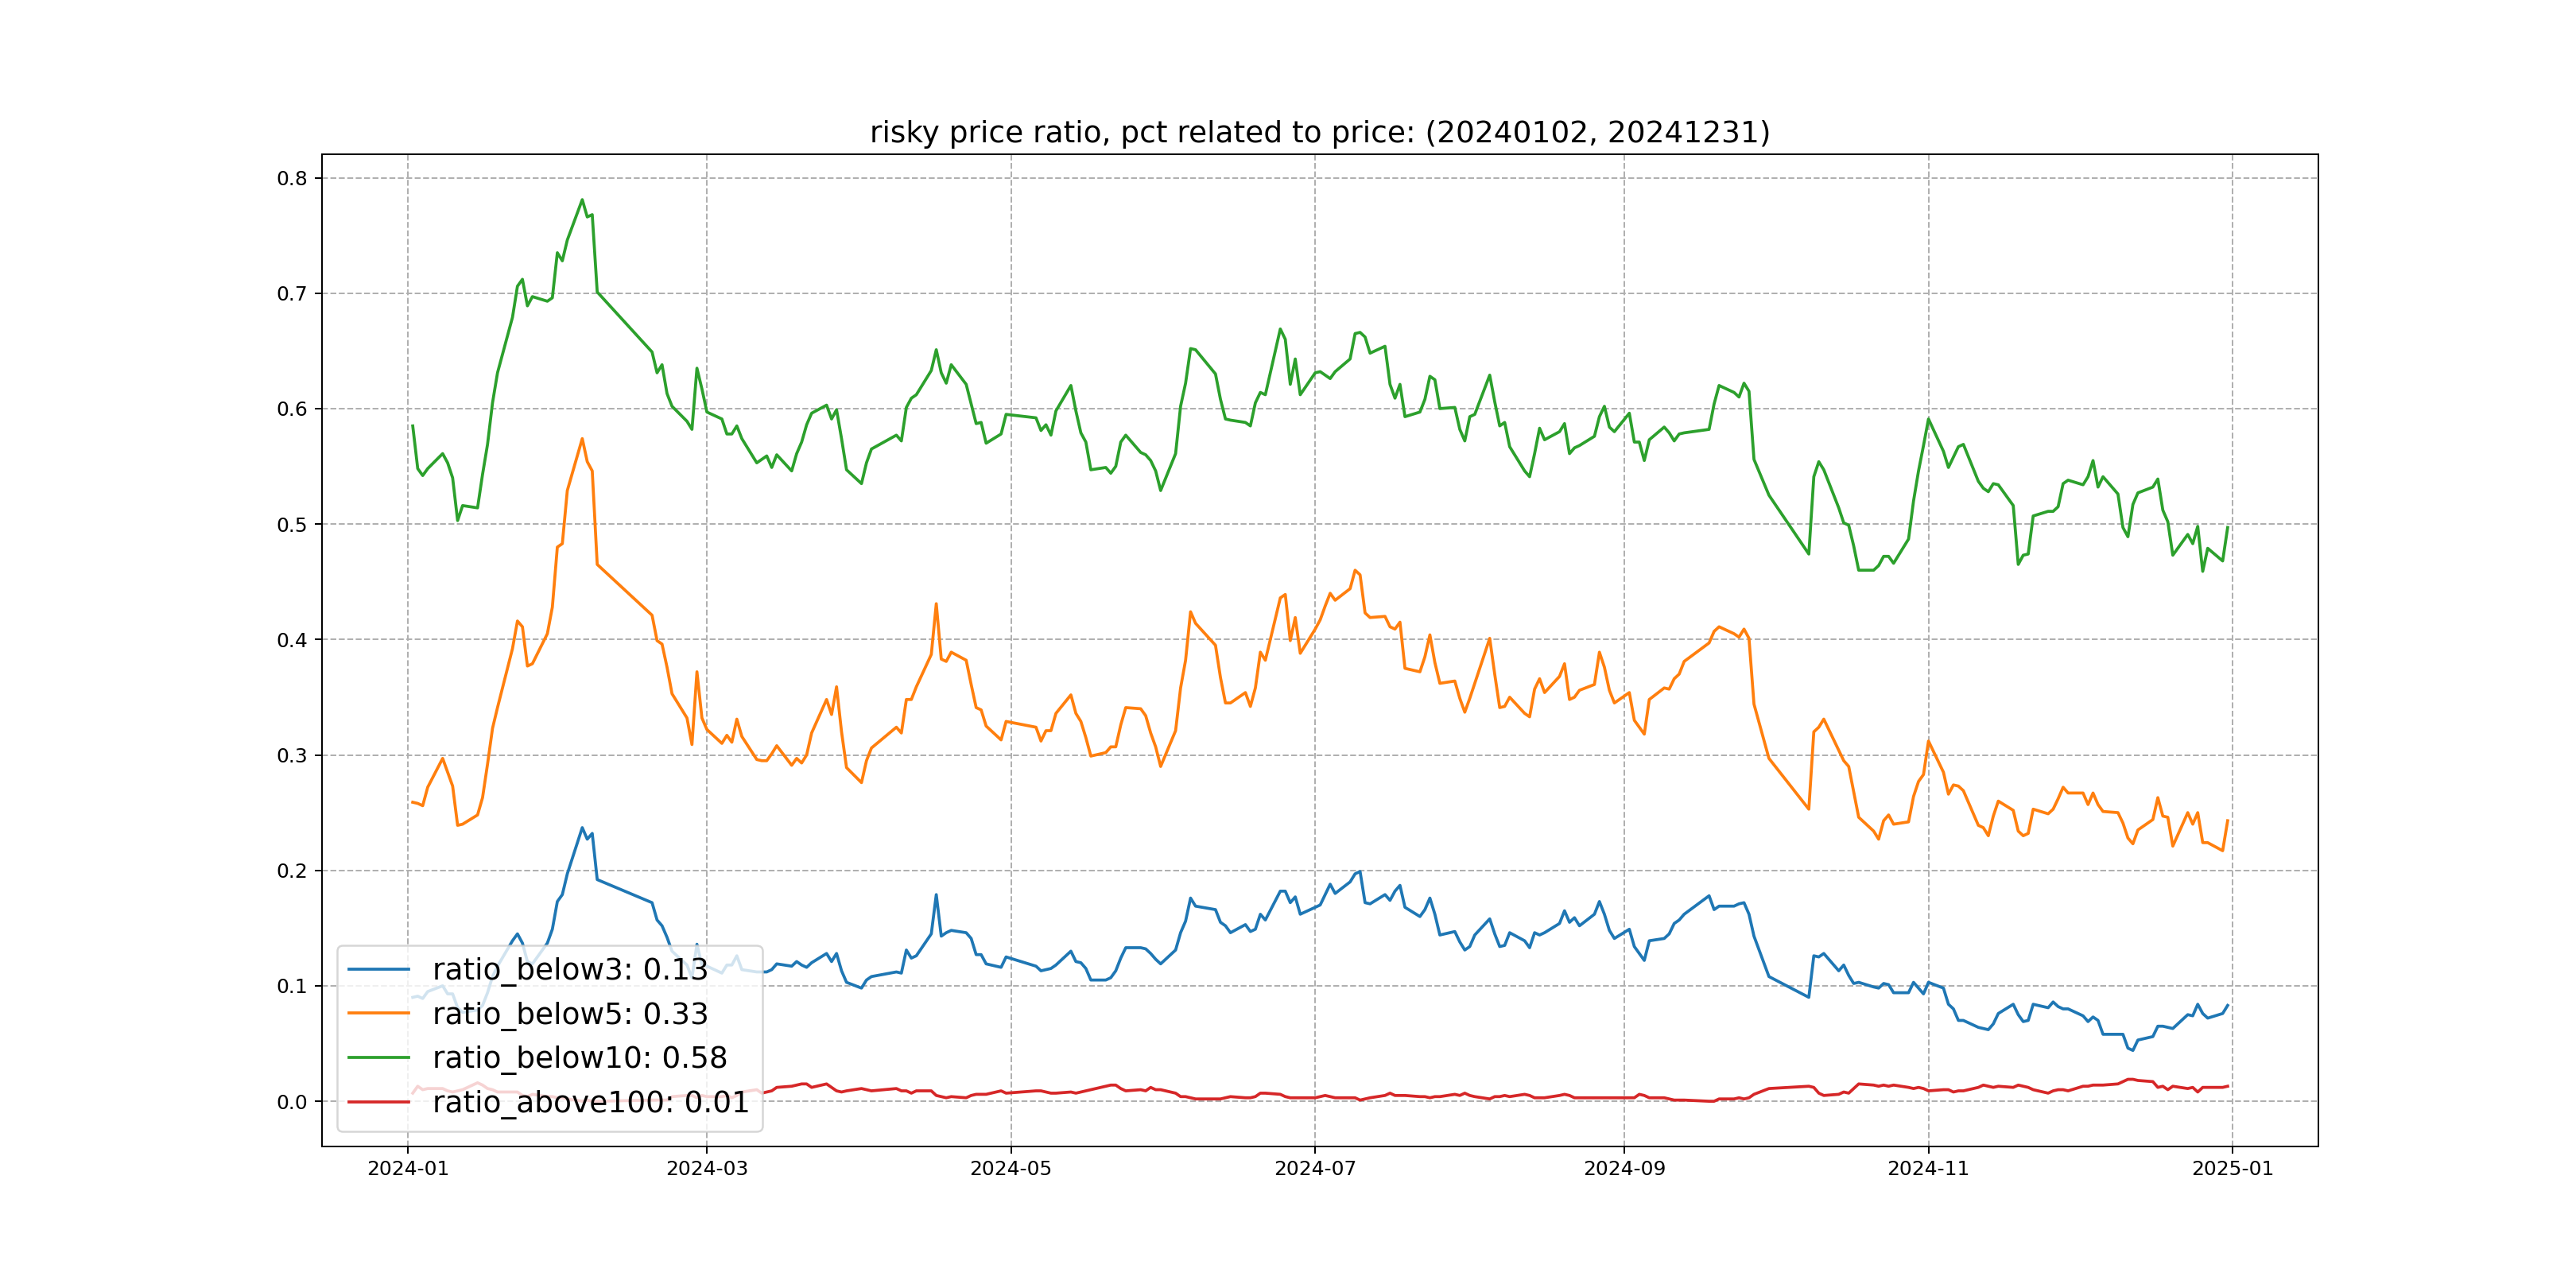The width and height of the screenshot is (2576, 1288).
Task: Click the green line's highest peak
Action: [582, 200]
